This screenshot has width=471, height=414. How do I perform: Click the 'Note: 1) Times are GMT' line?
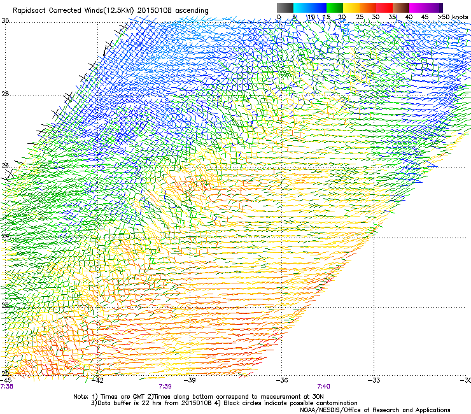(198, 397)
